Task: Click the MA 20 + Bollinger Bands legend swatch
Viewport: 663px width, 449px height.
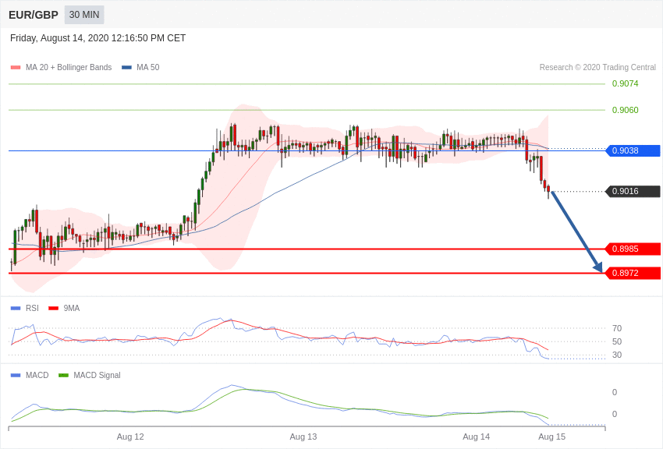Action: coord(16,68)
